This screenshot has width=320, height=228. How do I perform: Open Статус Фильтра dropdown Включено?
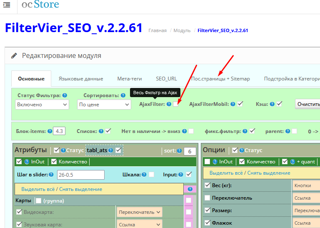click(x=42, y=105)
